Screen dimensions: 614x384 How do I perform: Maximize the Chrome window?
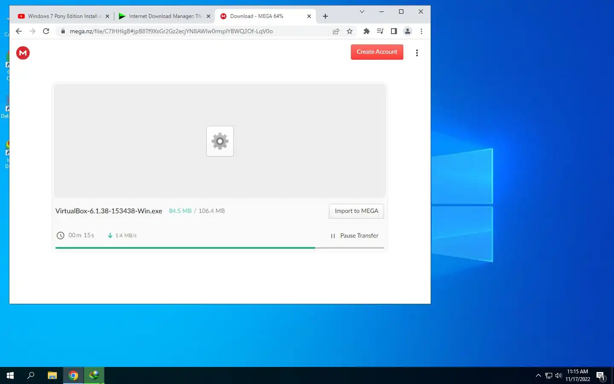tap(401, 12)
